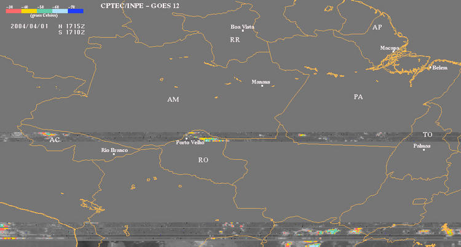The width and height of the screenshot is (461, 247).
Task: Click the 'RO' state label
Action: (203, 160)
